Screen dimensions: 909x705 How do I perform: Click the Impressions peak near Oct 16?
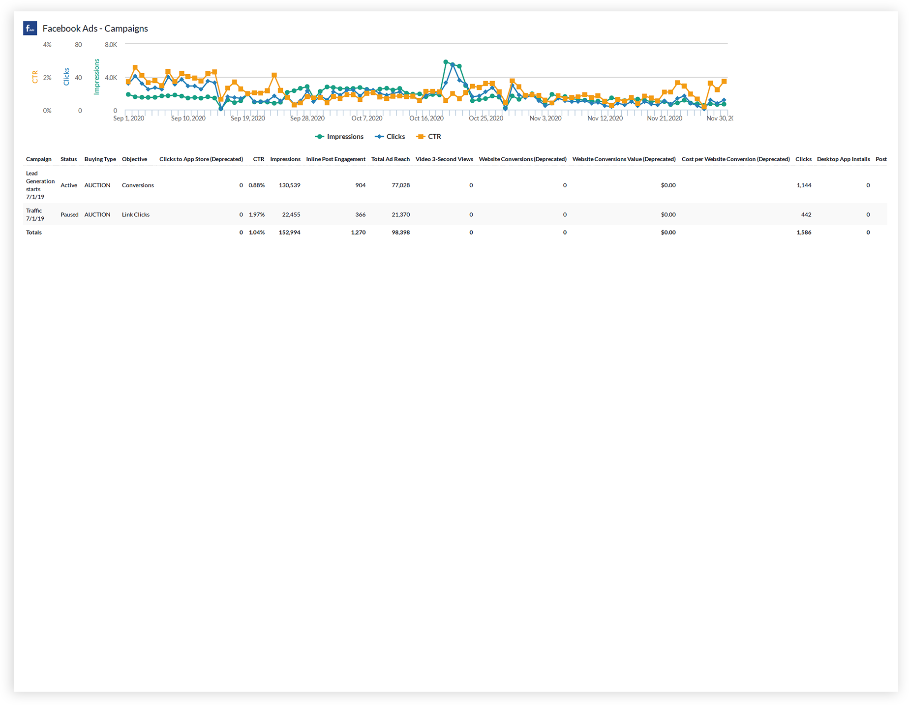pyautogui.click(x=446, y=62)
